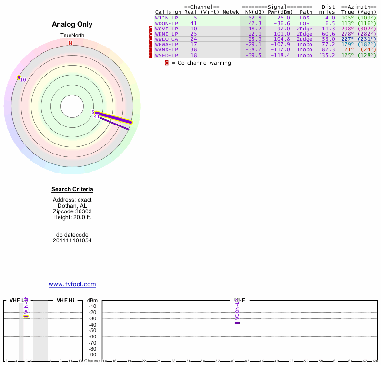The image size is (381, 365).
Task: Click the Analog Only title
Action: (72, 25)
